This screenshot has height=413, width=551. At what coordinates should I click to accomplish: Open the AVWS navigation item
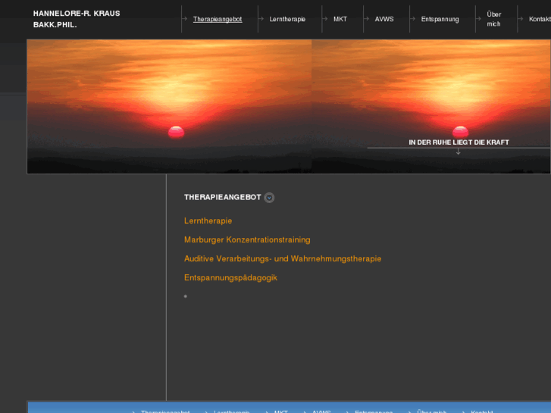tap(384, 19)
